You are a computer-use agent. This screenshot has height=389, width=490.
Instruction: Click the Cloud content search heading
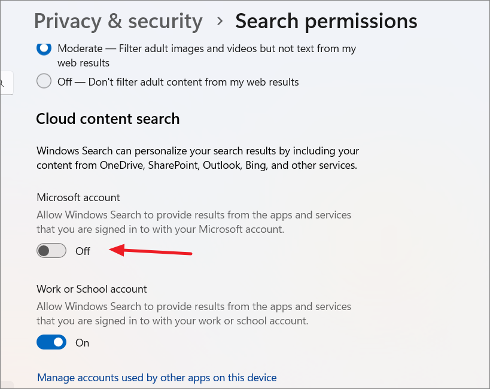pyautogui.click(x=108, y=119)
